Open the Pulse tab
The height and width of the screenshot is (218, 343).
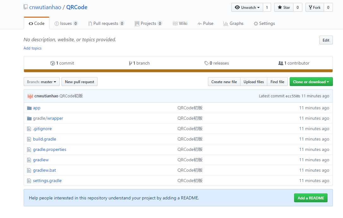[205, 23]
